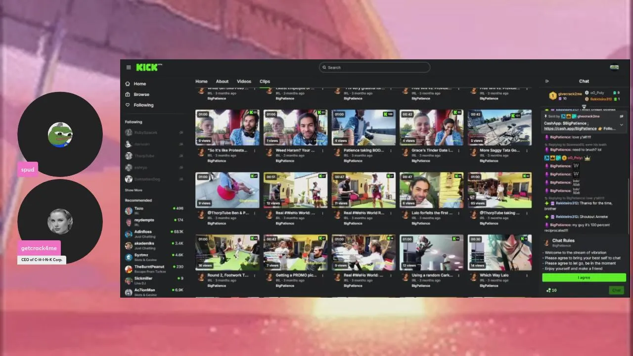Play "Round 2, Footwork" clip thumbnail
The image size is (633, 356).
pos(227,253)
